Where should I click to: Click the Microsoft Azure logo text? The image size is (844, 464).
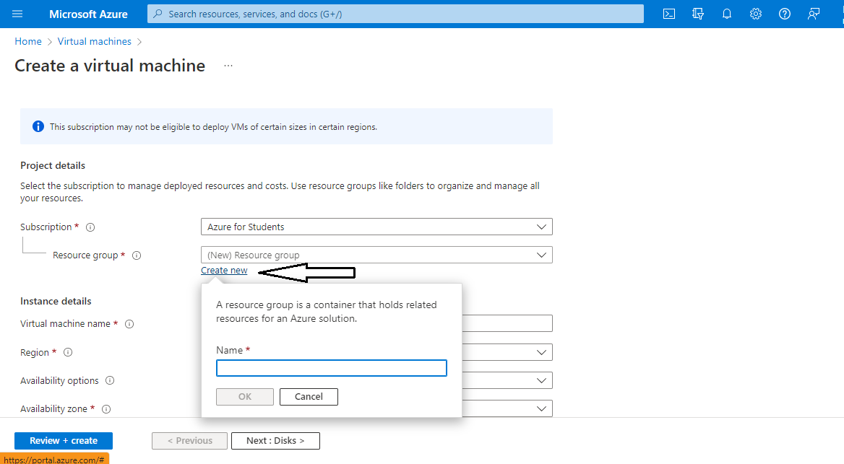pos(88,14)
